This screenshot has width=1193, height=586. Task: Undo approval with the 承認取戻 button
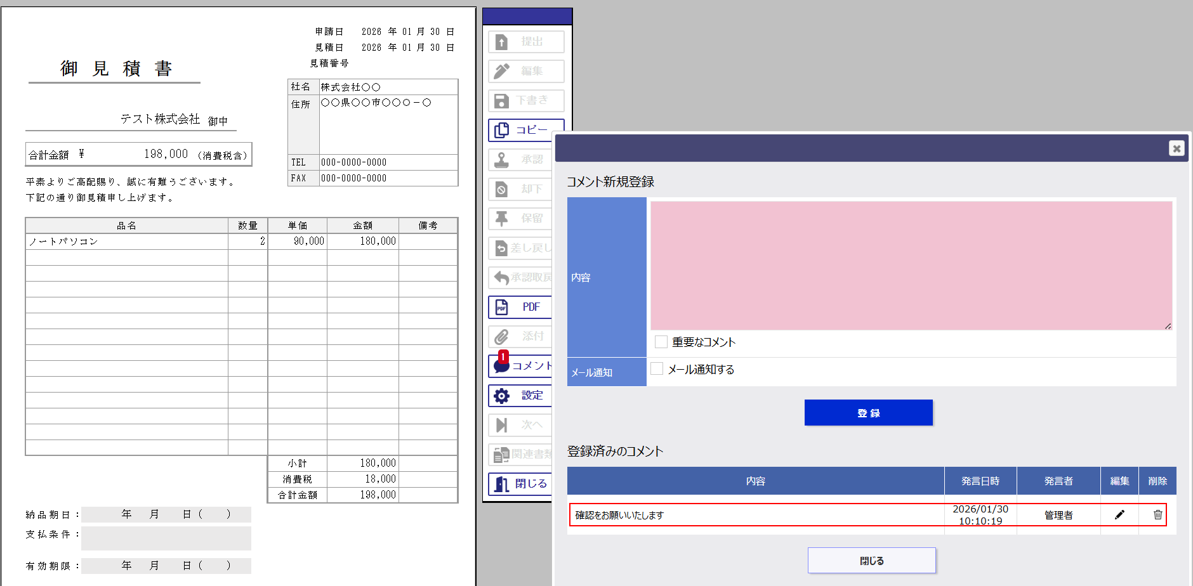(520, 277)
